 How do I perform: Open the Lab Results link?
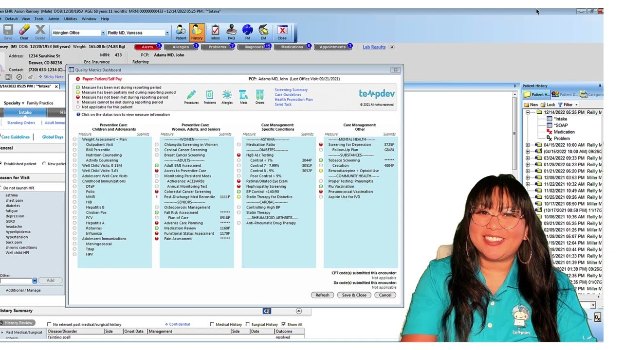pyautogui.click(x=374, y=47)
